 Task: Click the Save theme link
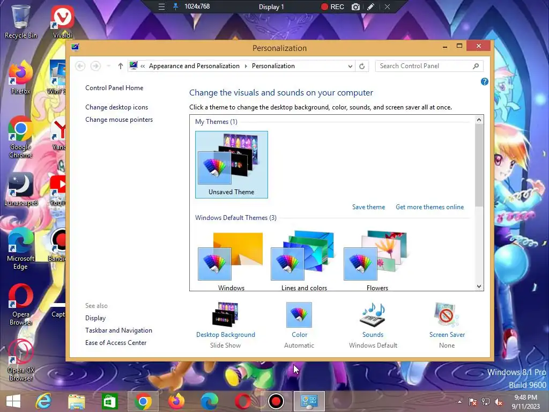pyautogui.click(x=368, y=207)
